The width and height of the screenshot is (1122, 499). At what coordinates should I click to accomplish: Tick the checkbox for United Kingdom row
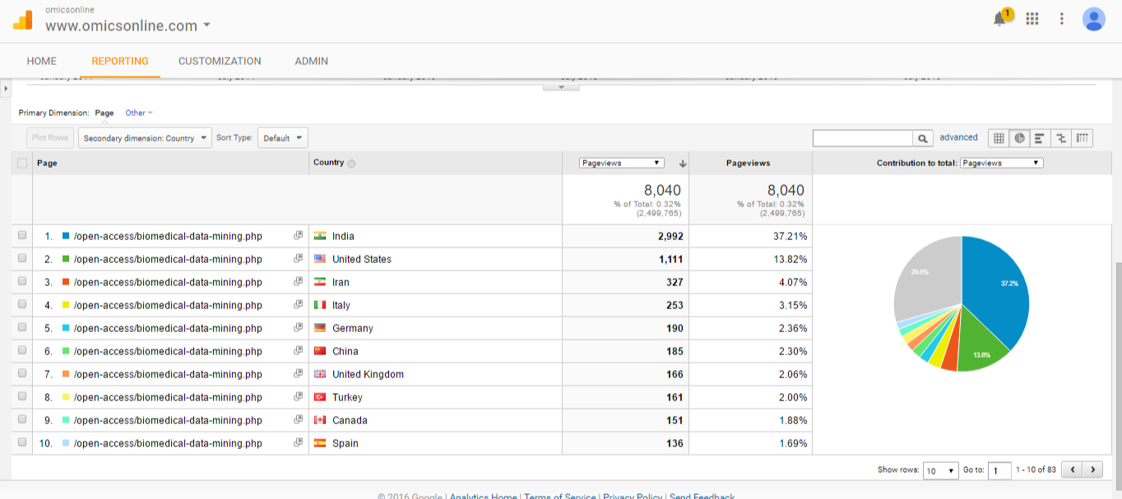pyautogui.click(x=22, y=373)
